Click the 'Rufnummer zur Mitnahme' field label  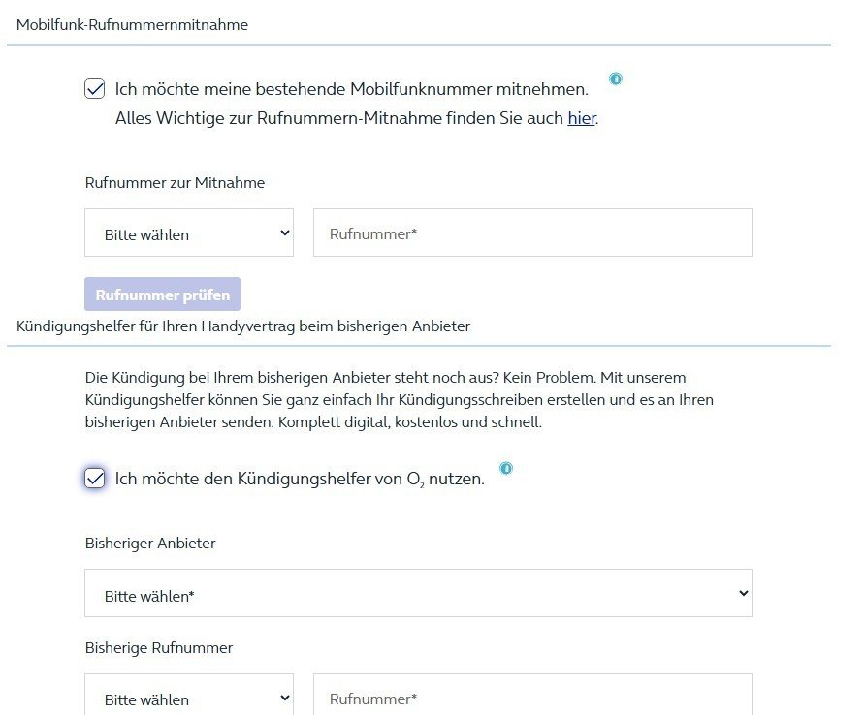pyautogui.click(x=175, y=183)
